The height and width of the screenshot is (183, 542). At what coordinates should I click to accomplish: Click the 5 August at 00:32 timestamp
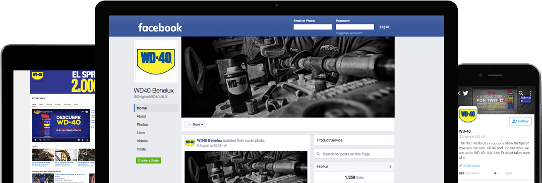tap(209, 146)
